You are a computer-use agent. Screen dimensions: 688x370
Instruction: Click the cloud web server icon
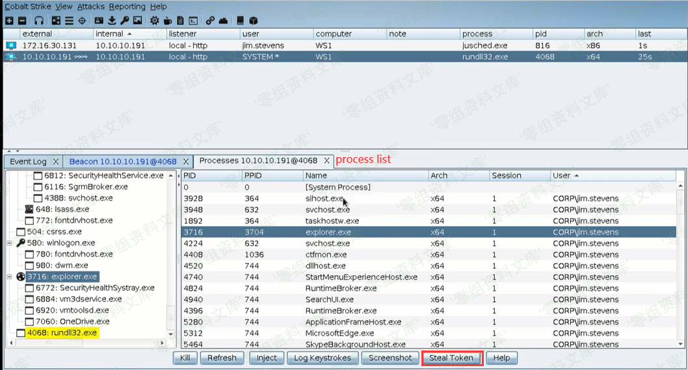point(223,20)
